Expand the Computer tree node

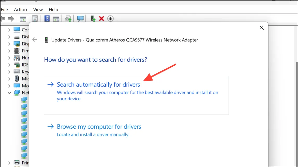click(x=9, y=30)
